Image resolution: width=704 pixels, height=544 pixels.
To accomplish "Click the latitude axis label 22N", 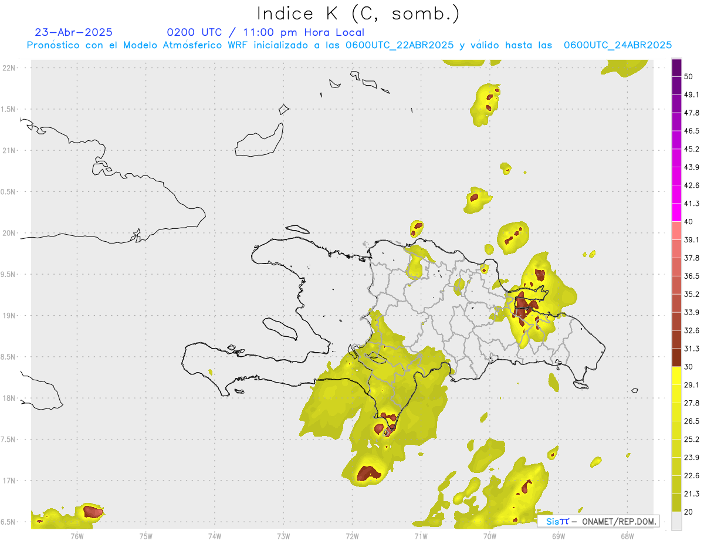I will pyautogui.click(x=9, y=68).
